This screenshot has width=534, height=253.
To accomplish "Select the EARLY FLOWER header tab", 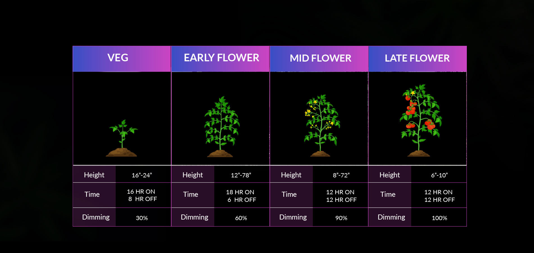I will click(x=221, y=58).
